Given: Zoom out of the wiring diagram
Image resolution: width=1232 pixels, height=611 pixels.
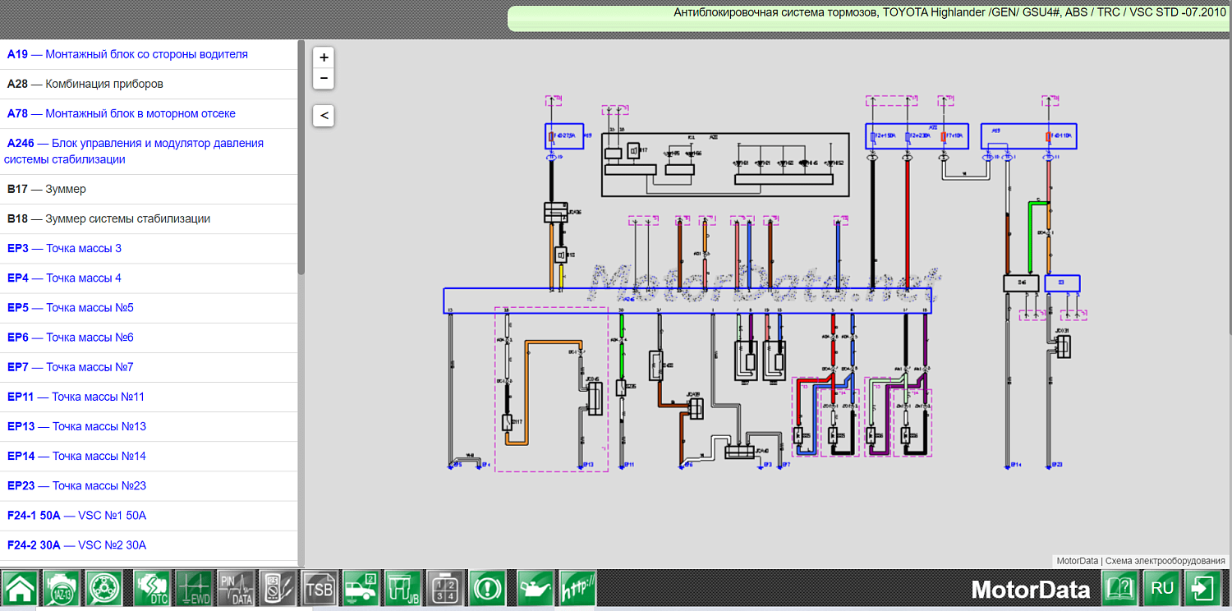Looking at the screenshot, I should [x=324, y=78].
